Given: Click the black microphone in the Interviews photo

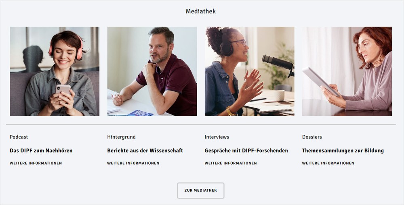Looking at the screenshot, I should 278,63.
